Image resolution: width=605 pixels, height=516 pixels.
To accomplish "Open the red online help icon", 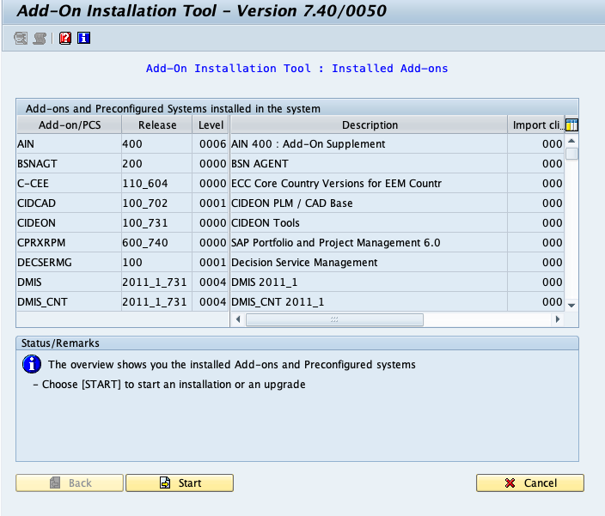I will 65,38.
